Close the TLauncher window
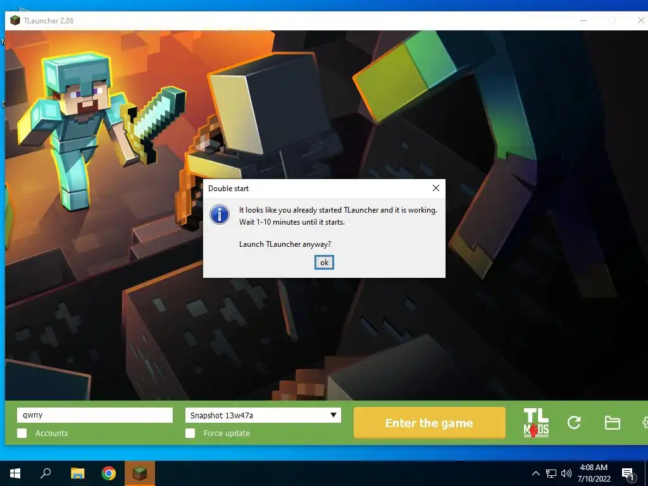 pos(640,20)
